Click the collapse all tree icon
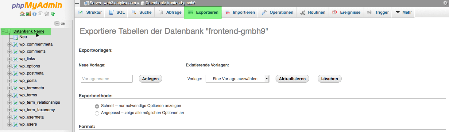This screenshot has height=132, width=449. click(x=57, y=23)
